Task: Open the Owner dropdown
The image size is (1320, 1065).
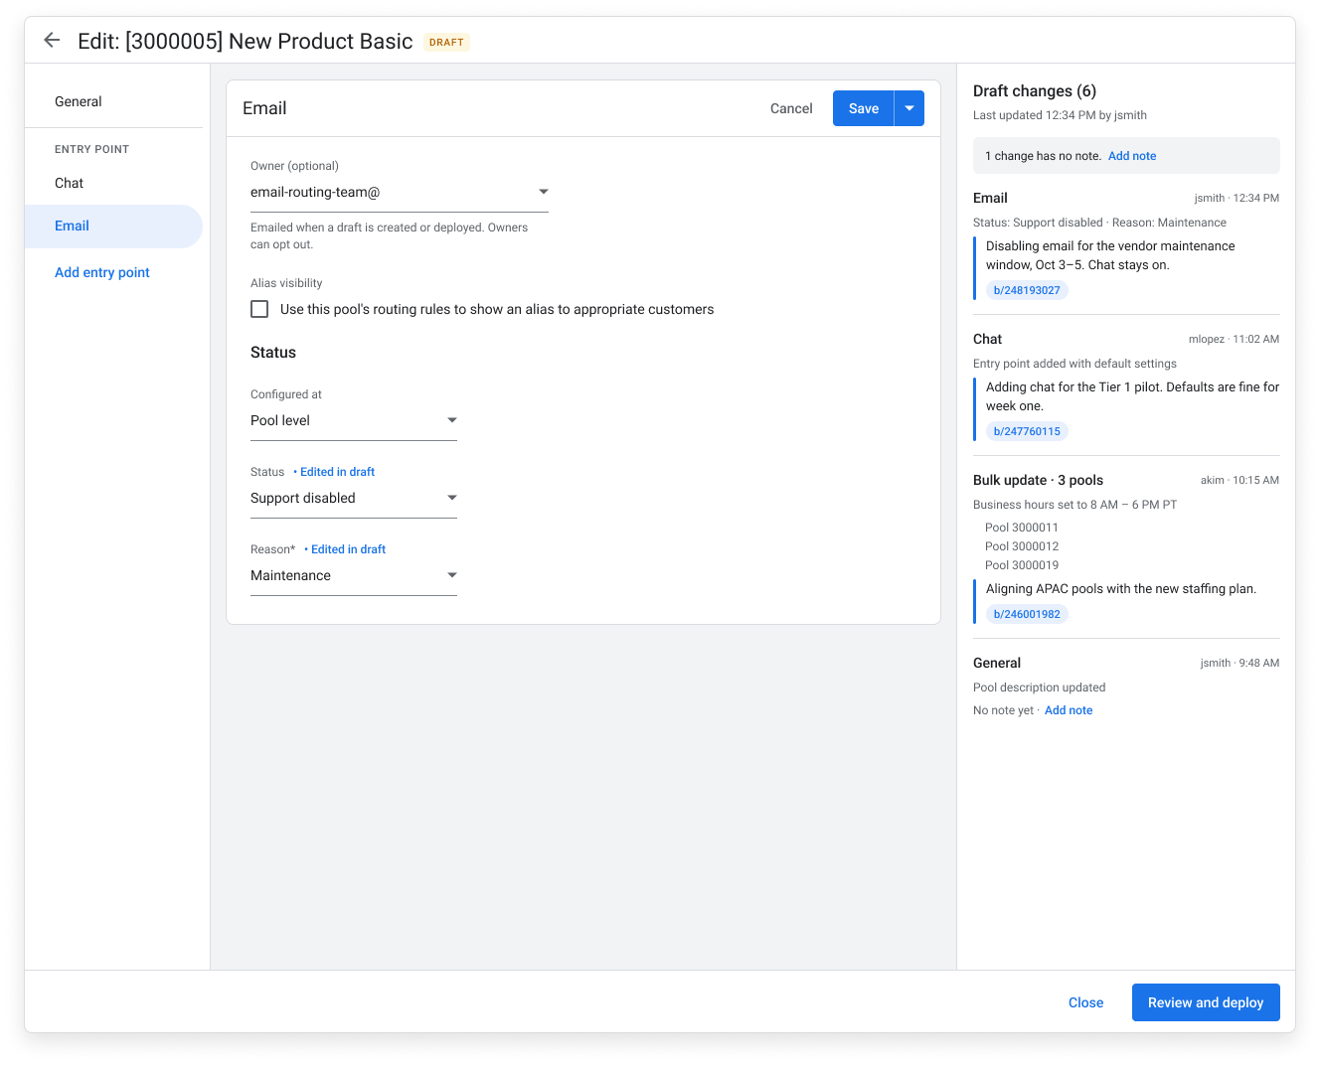Action: tap(400, 193)
